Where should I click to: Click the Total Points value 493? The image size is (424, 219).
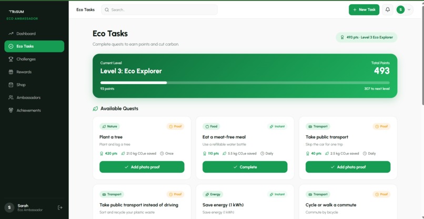click(382, 71)
